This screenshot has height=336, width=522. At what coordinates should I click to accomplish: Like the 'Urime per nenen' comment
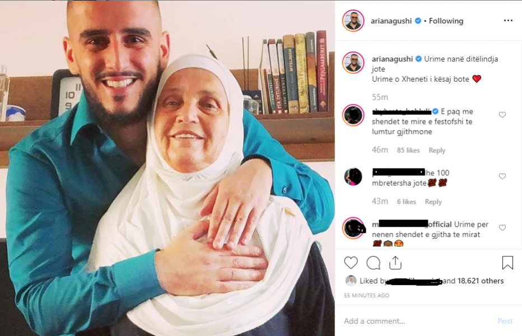[x=502, y=228]
